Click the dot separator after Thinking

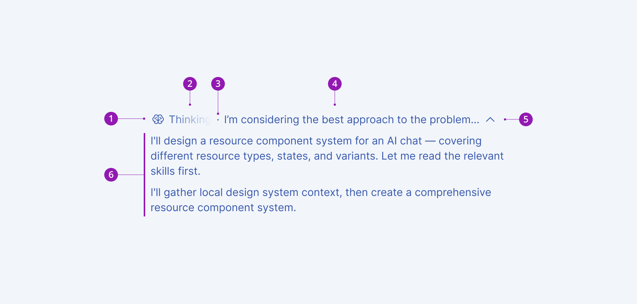[x=218, y=120]
